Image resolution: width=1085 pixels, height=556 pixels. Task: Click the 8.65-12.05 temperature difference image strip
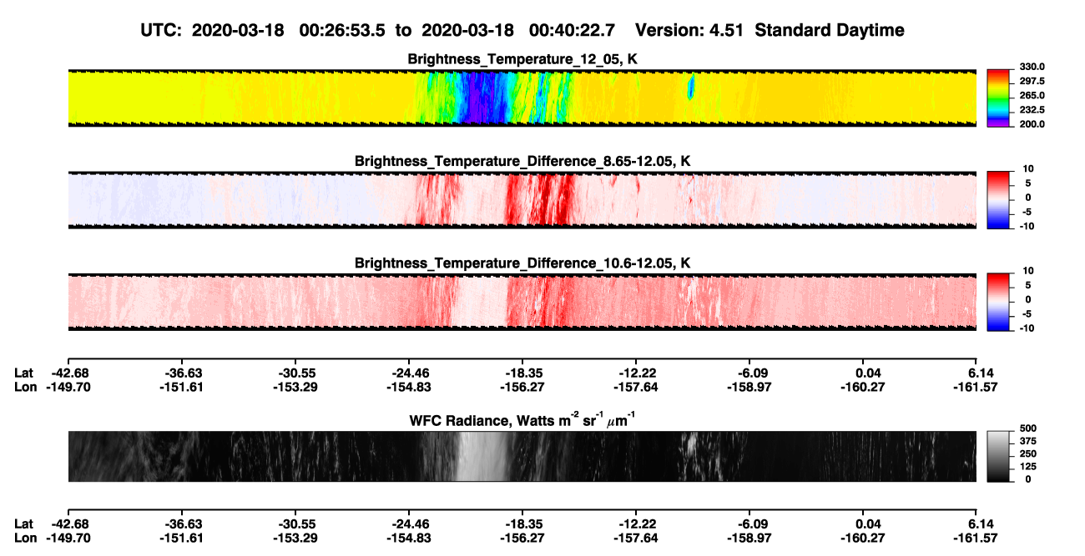pos(522,200)
